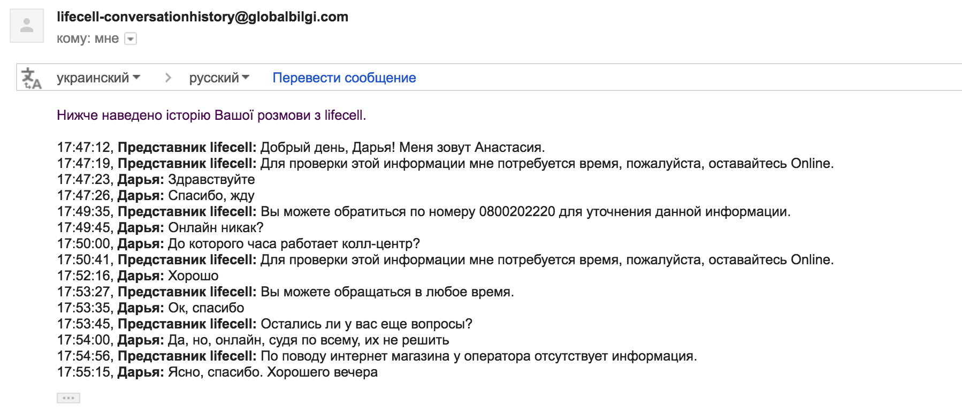Click the final "Хорошего вечера" message

tap(322, 372)
